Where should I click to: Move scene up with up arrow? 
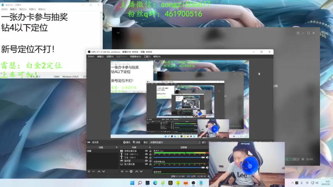click(99, 171)
